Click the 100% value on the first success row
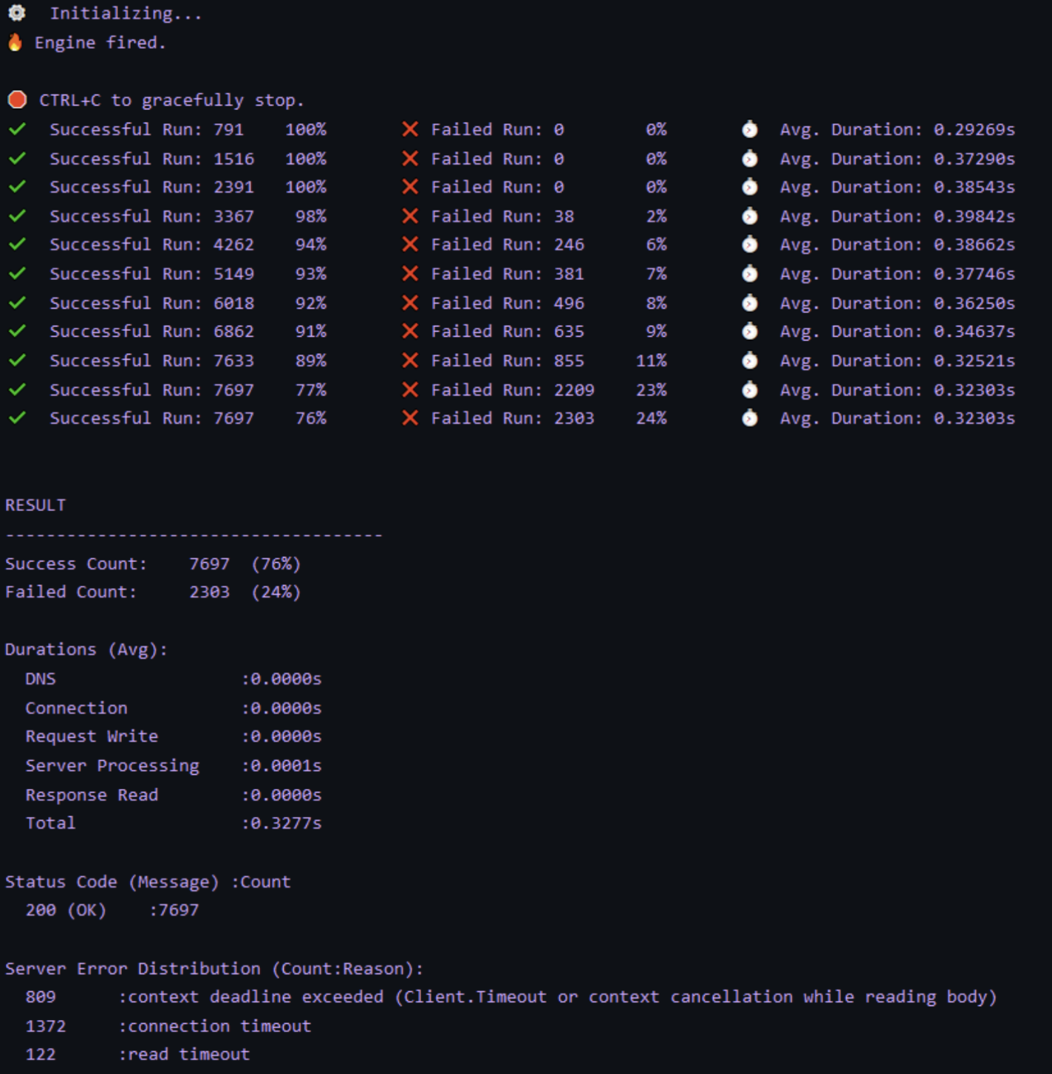This screenshot has width=1052, height=1074. pos(308,129)
